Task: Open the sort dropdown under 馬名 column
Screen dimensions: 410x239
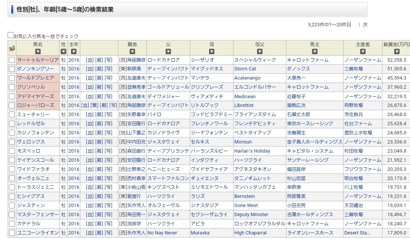Action: tap(38, 52)
